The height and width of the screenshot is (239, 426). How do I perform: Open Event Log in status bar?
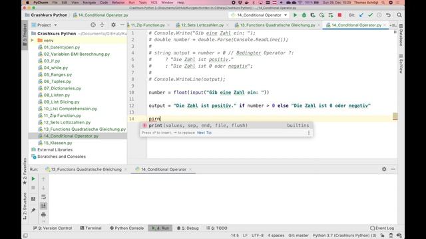382,228
